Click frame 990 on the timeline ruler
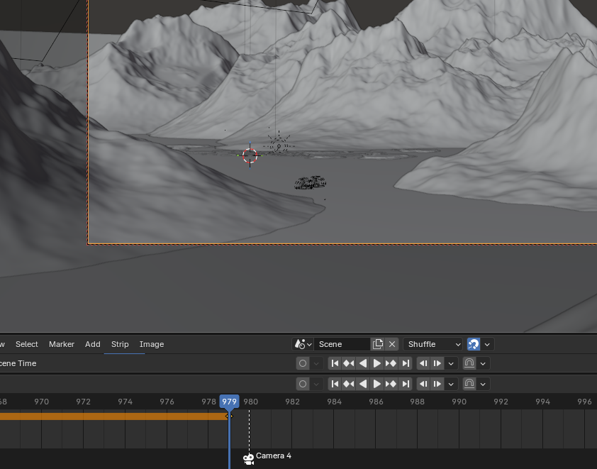Image resolution: width=597 pixels, height=469 pixels. [459, 402]
